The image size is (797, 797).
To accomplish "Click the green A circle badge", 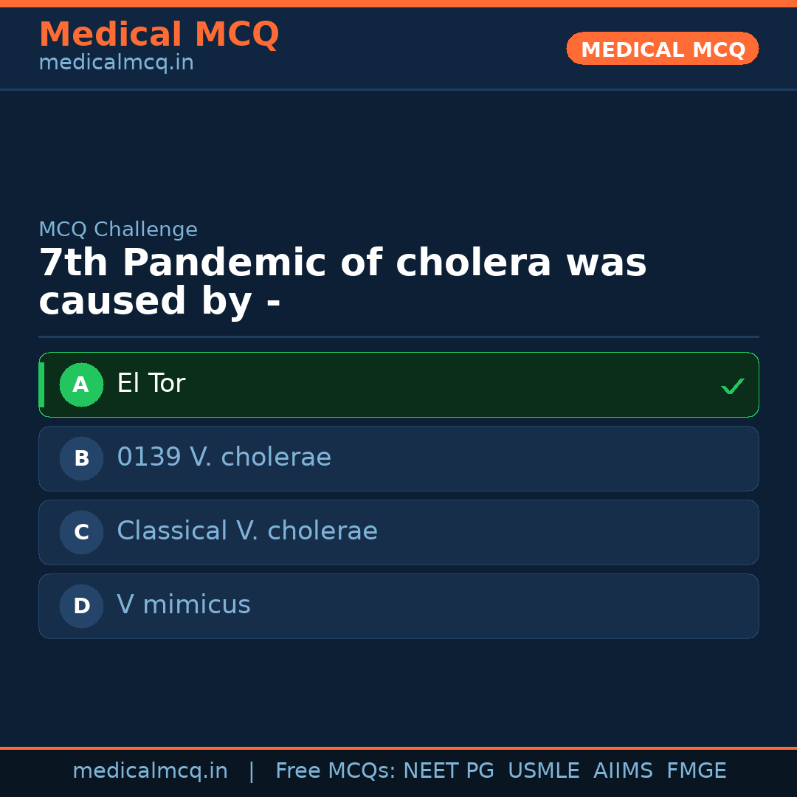I will click(81, 384).
